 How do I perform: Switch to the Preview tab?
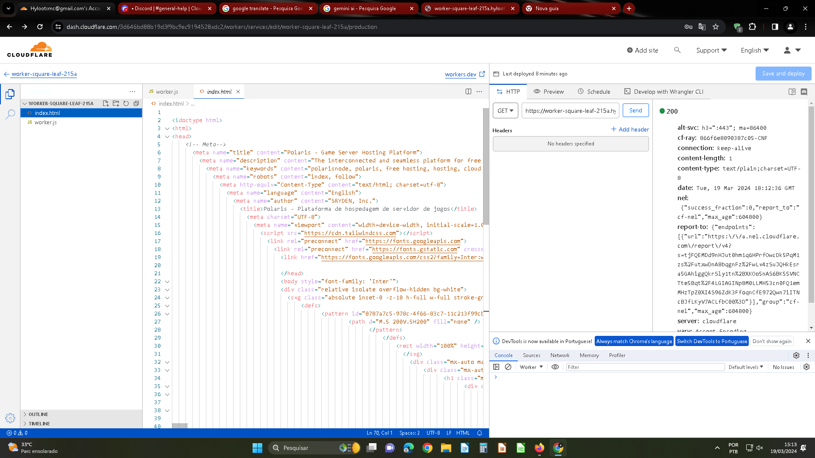point(548,92)
